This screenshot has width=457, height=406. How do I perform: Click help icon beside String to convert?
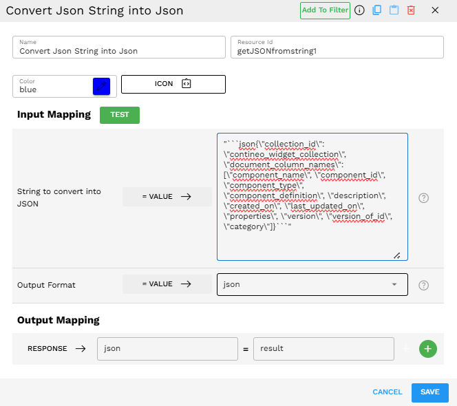424,197
